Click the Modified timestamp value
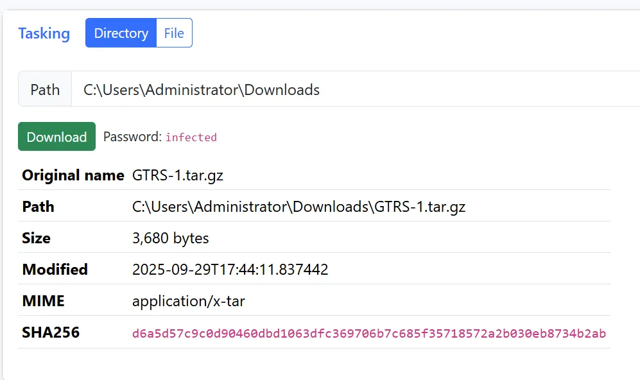Screen dimensions: 640x380 coord(230,270)
